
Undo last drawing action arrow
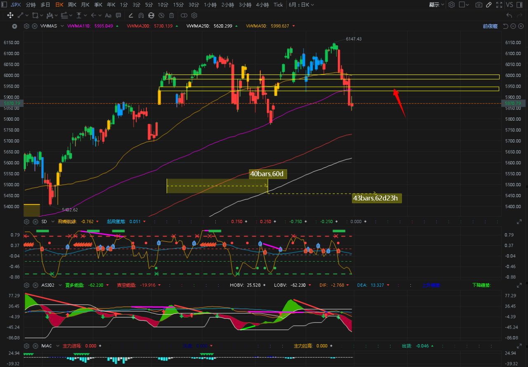tap(509, 15)
